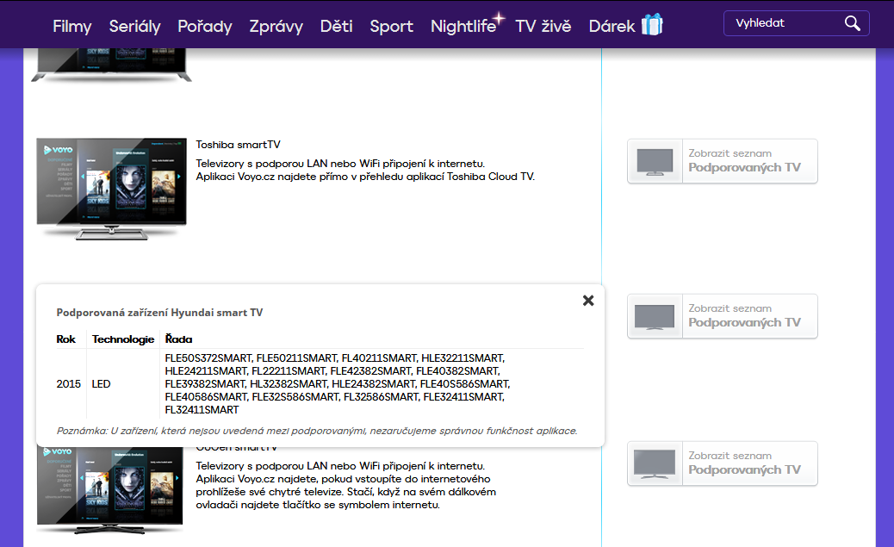Click the Nightlife menu item

pos(463,26)
